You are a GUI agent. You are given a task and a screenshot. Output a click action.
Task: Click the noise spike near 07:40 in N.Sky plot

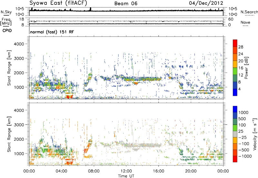tap(91, 9)
